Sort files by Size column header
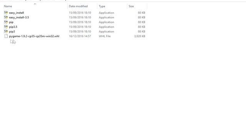 pos(131,6)
